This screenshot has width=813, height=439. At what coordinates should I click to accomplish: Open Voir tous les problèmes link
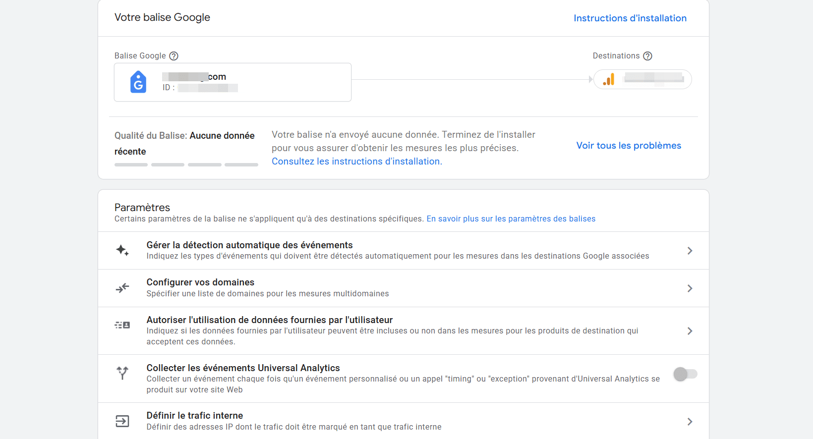pyautogui.click(x=629, y=146)
